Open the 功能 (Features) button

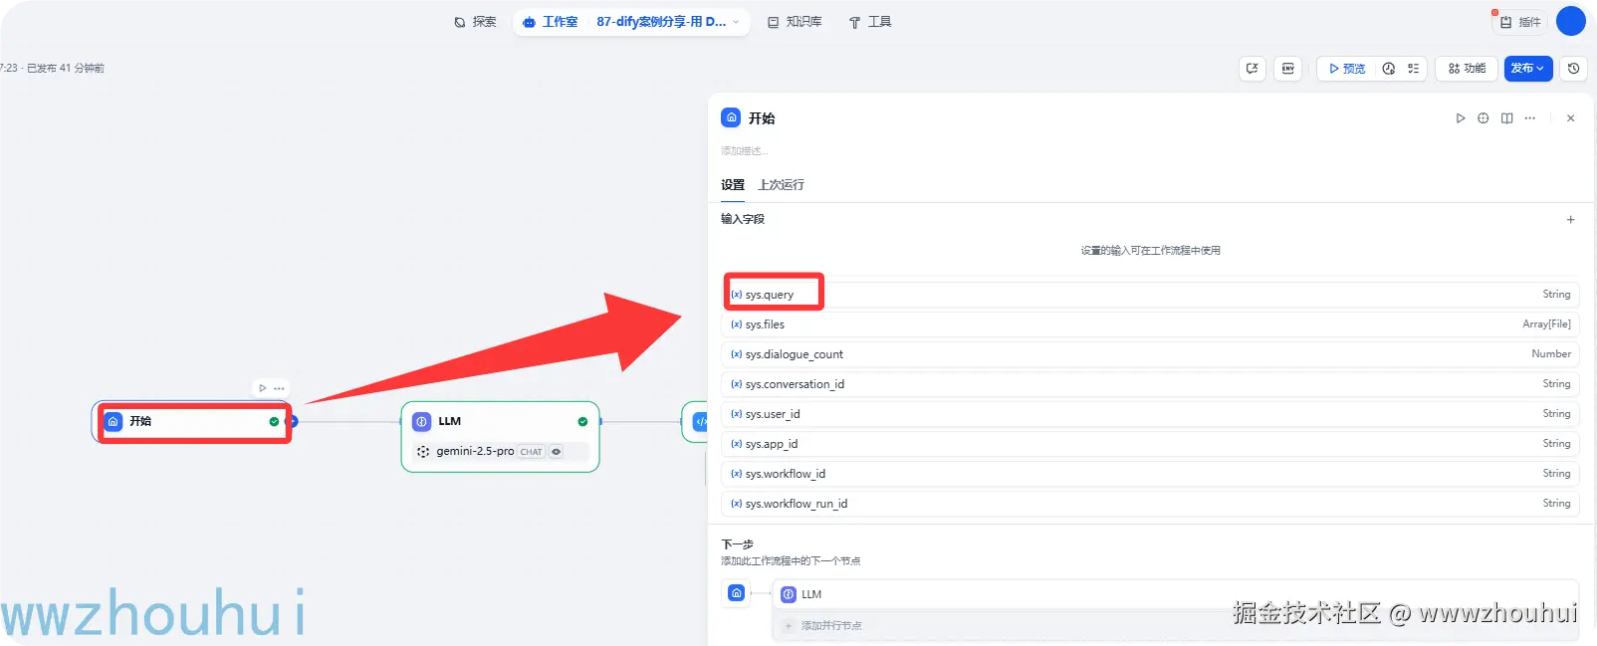click(x=1467, y=69)
